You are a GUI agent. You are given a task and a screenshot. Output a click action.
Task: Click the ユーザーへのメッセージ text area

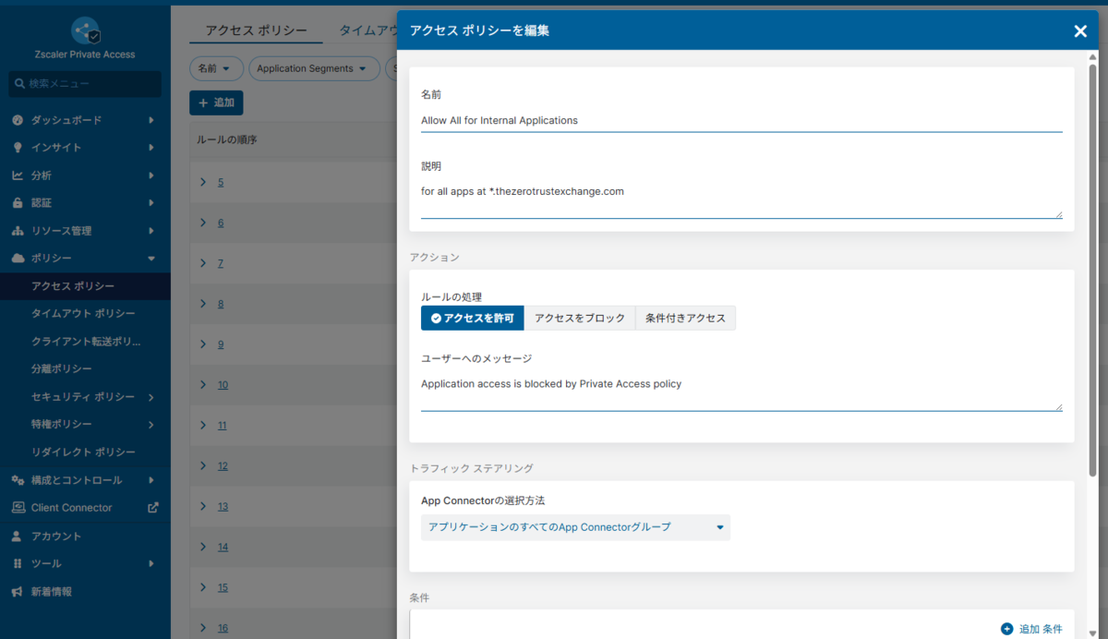pyautogui.click(x=741, y=392)
